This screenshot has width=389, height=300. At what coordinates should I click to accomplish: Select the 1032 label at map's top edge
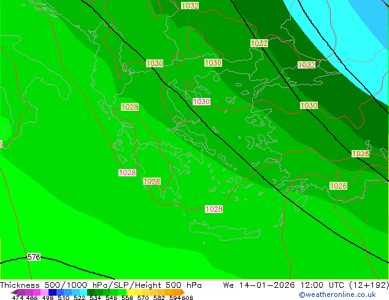coord(190,6)
